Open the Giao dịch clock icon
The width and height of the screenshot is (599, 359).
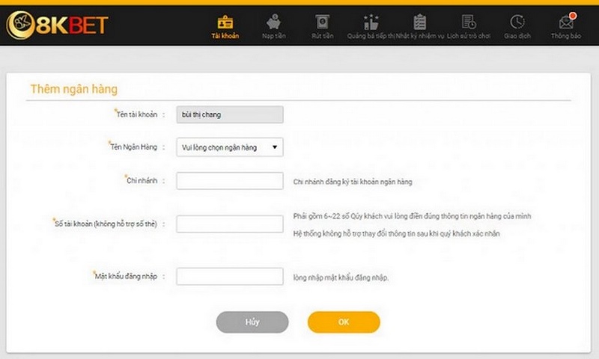[517, 22]
